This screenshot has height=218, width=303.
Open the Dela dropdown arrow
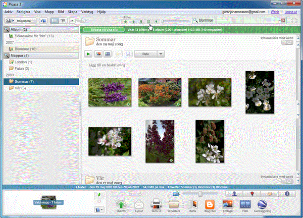(161, 53)
